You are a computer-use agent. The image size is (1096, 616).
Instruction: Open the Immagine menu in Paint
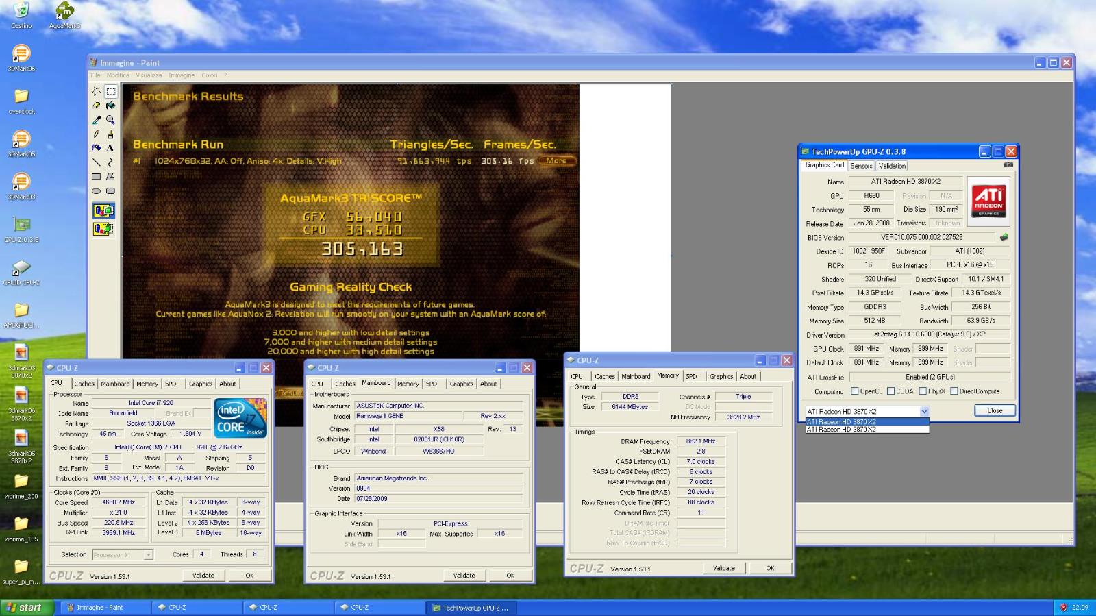pos(182,75)
